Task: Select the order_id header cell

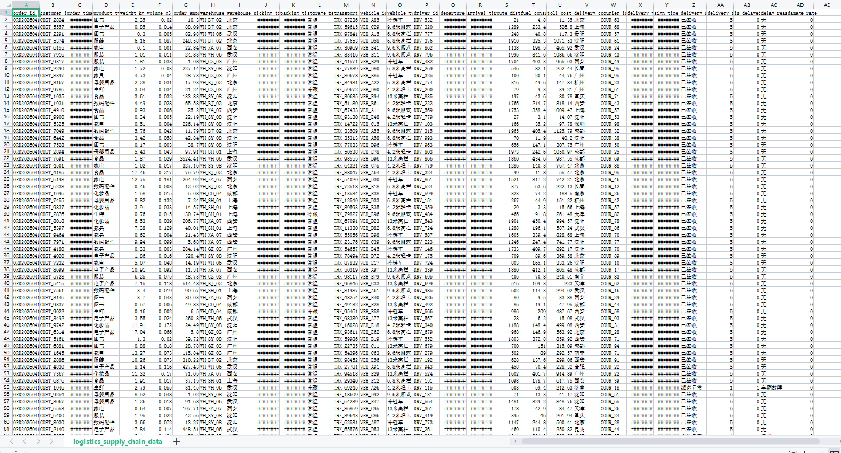Action: tap(26, 13)
